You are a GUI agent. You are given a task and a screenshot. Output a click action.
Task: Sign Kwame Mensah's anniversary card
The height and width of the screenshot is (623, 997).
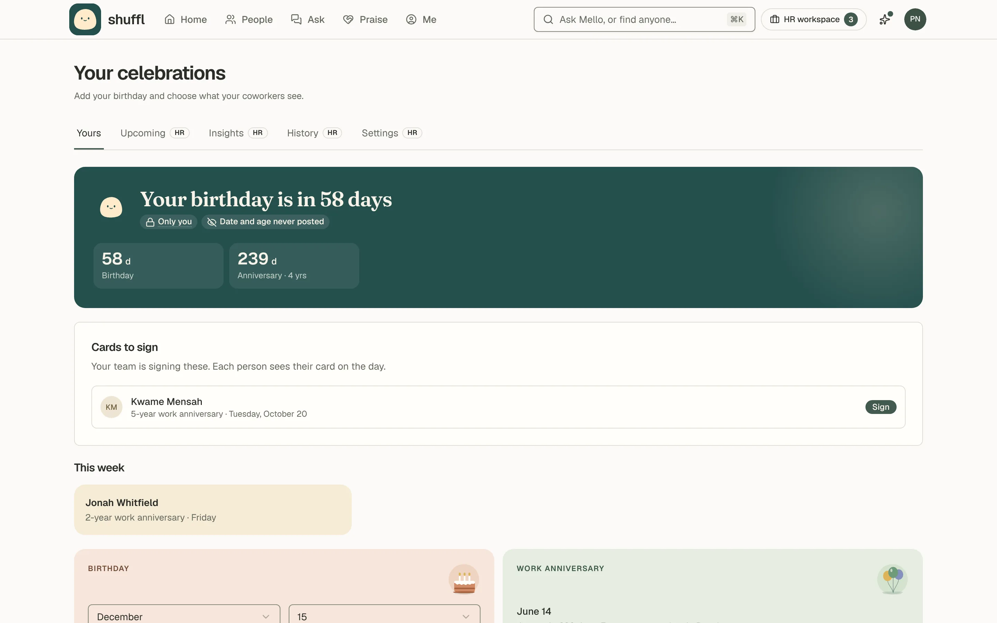click(x=881, y=407)
